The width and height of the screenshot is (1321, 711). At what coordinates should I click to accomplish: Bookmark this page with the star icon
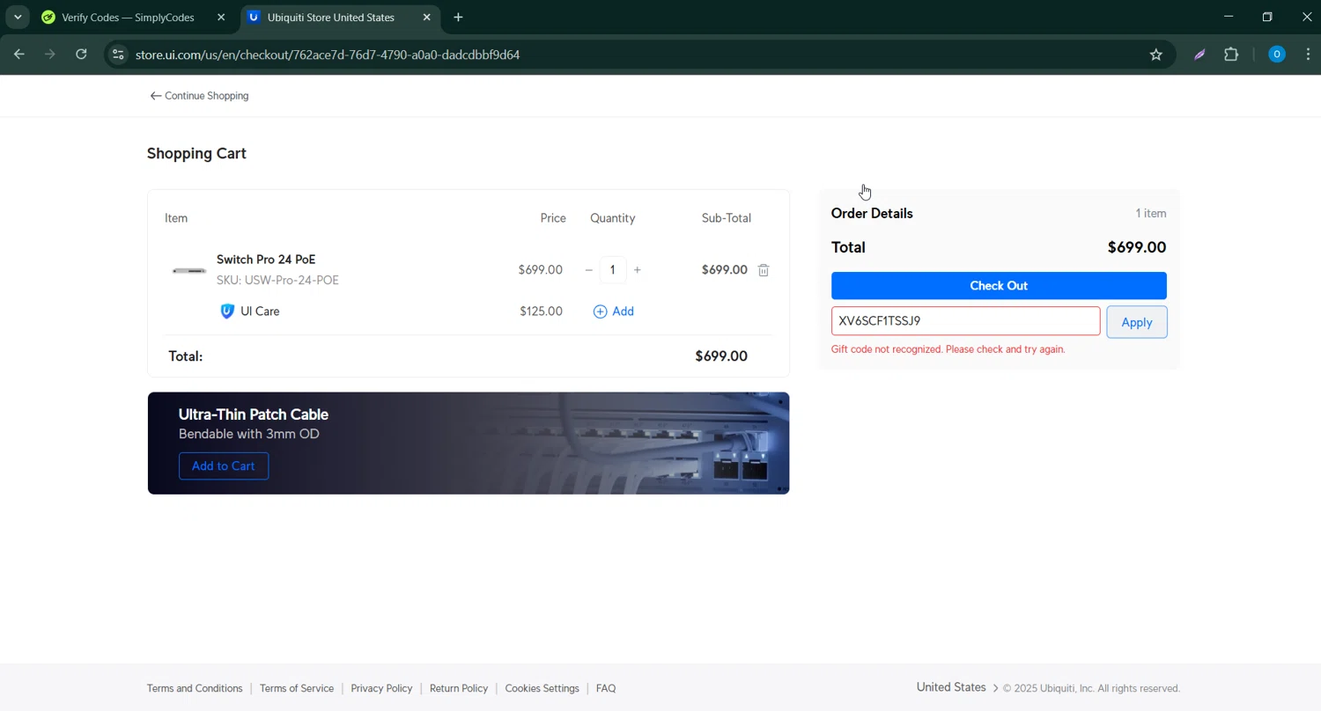[x=1156, y=55]
